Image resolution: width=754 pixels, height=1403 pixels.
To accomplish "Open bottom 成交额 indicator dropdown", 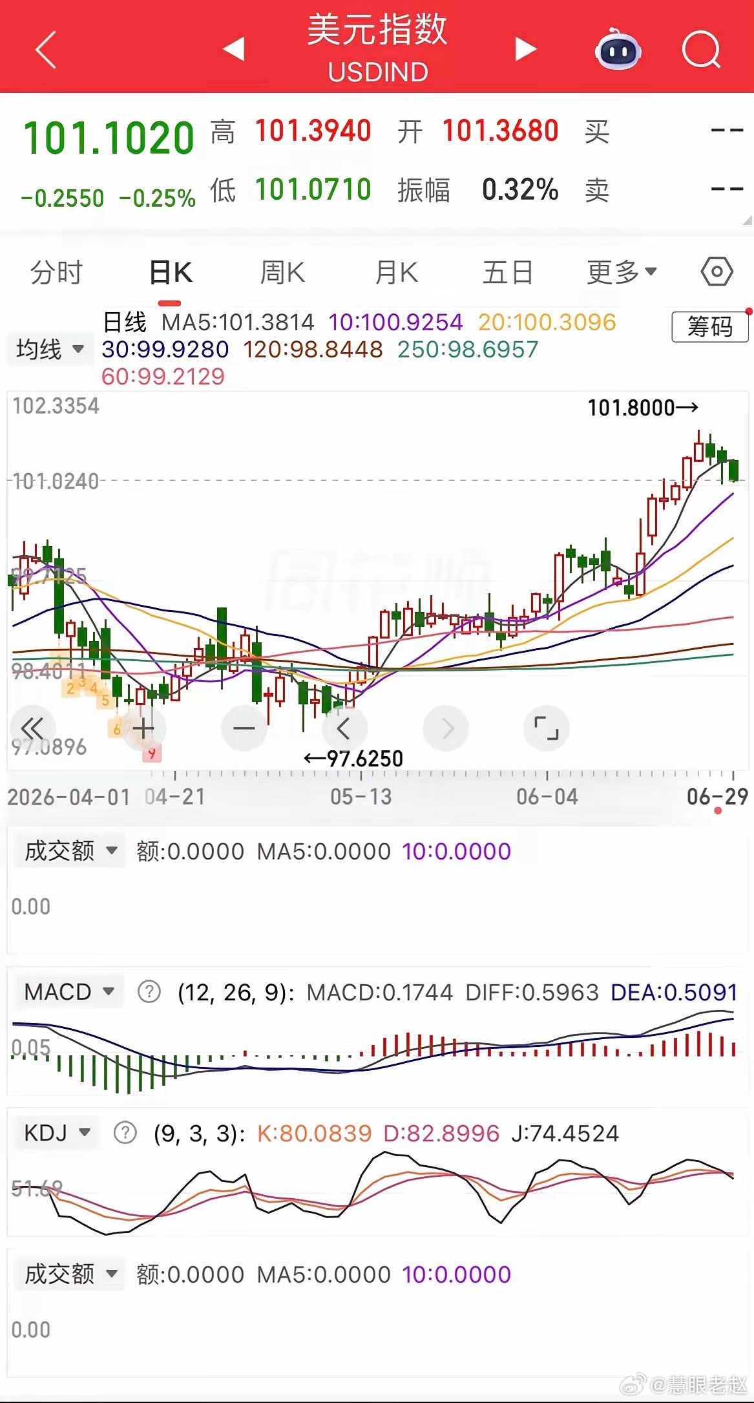I will (x=70, y=1274).
